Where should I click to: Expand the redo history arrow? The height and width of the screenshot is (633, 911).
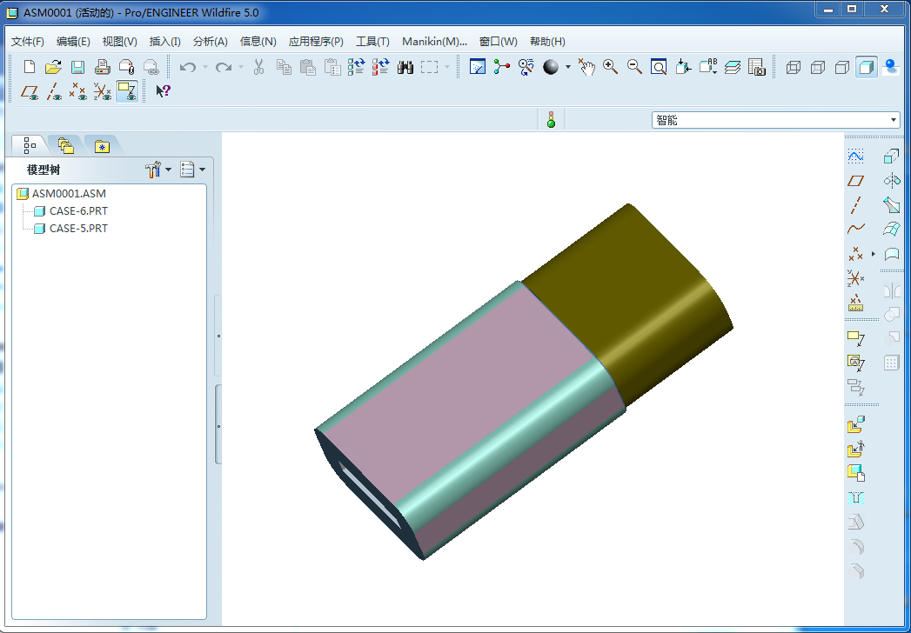tap(240, 67)
